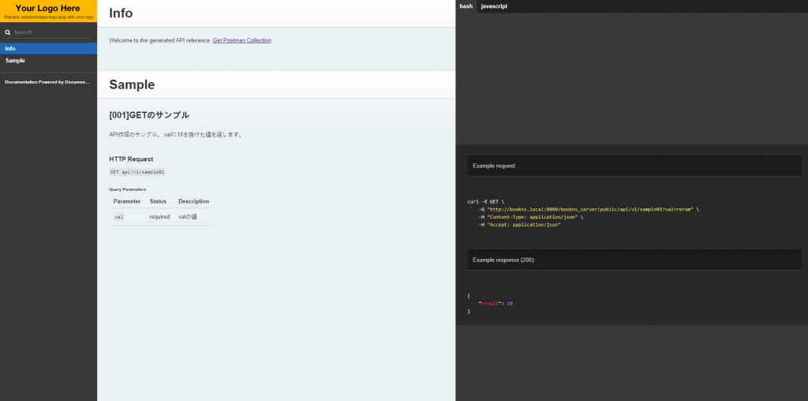Viewport: 808px width, 401px height.
Task: Click the "Your Logo Here" logo banner
Action: point(48,11)
